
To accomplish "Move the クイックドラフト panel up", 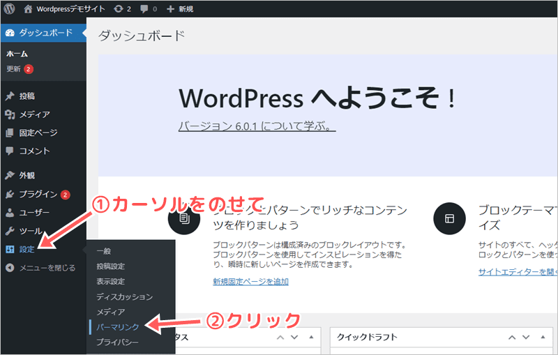I will click(513, 338).
